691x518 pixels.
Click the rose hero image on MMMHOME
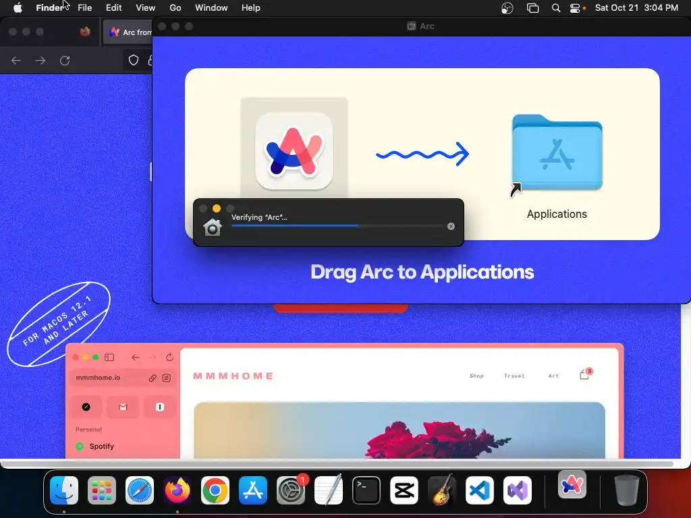pos(399,430)
